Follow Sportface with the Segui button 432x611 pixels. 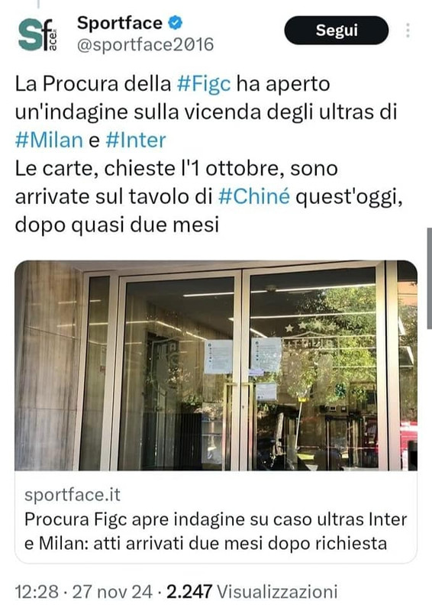coord(337,31)
